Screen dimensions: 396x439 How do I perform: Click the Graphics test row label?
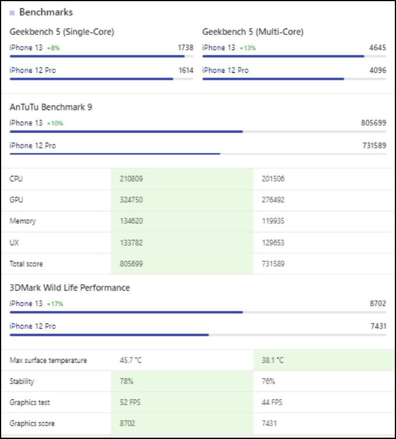(x=30, y=402)
